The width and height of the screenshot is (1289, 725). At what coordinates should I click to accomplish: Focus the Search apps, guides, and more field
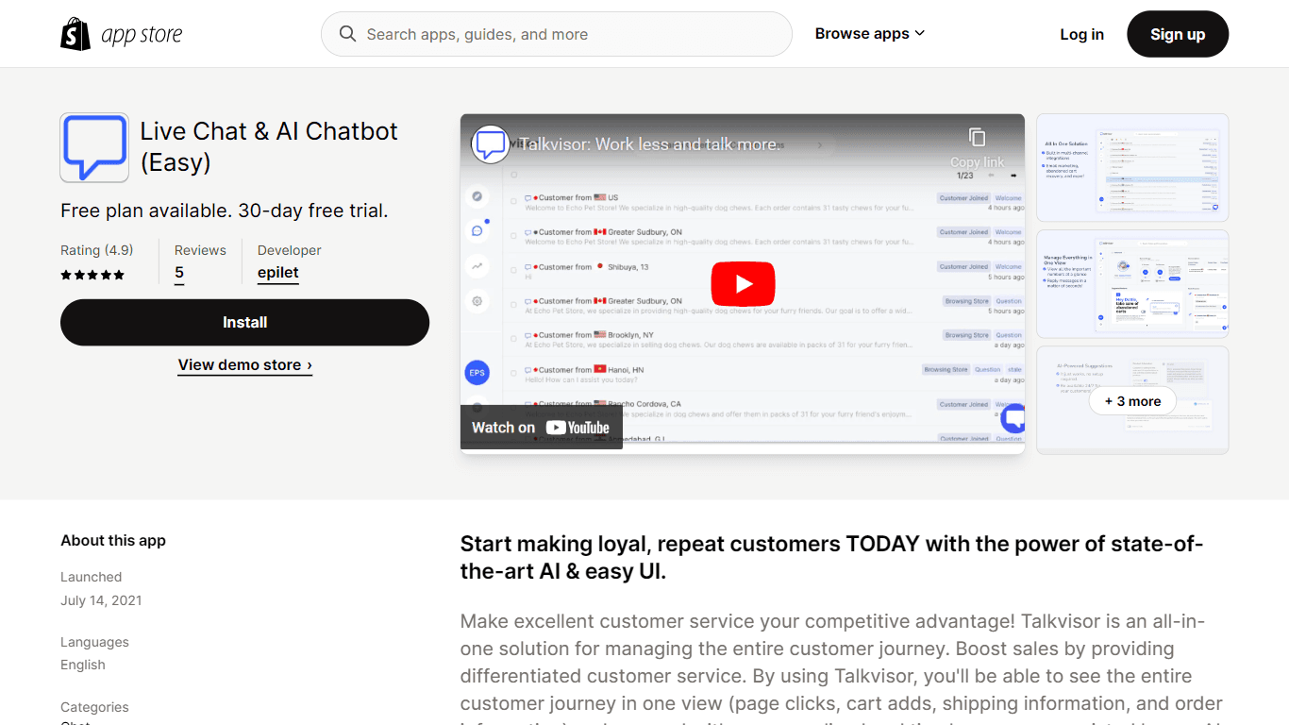coord(557,34)
